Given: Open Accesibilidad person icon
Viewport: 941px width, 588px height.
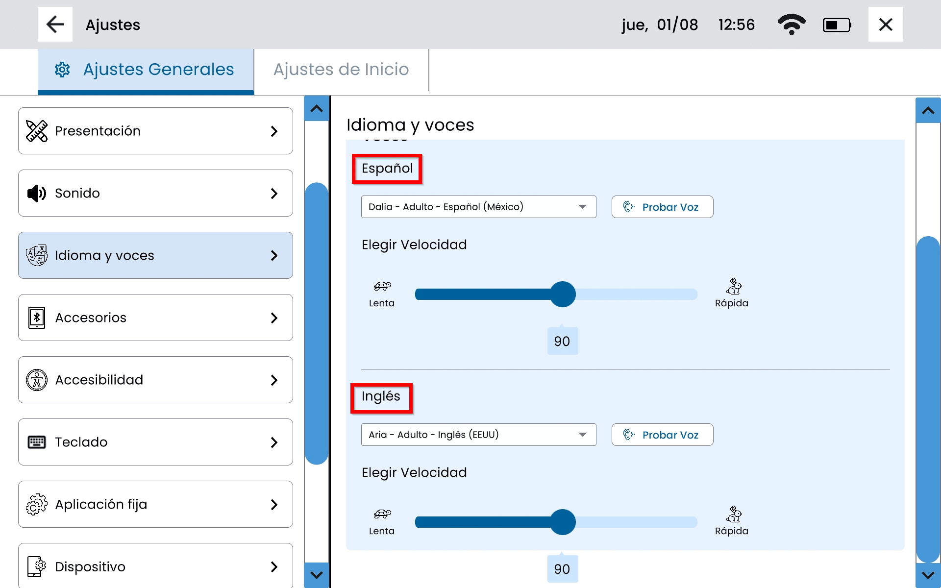Looking at the screenshot, I should 37,380.
